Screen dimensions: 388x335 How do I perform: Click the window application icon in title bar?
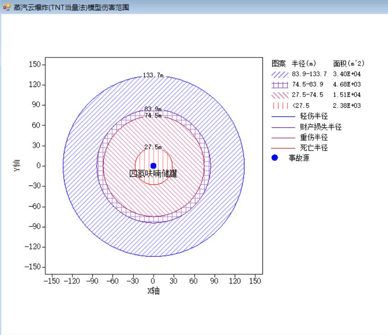coord(6,7)
